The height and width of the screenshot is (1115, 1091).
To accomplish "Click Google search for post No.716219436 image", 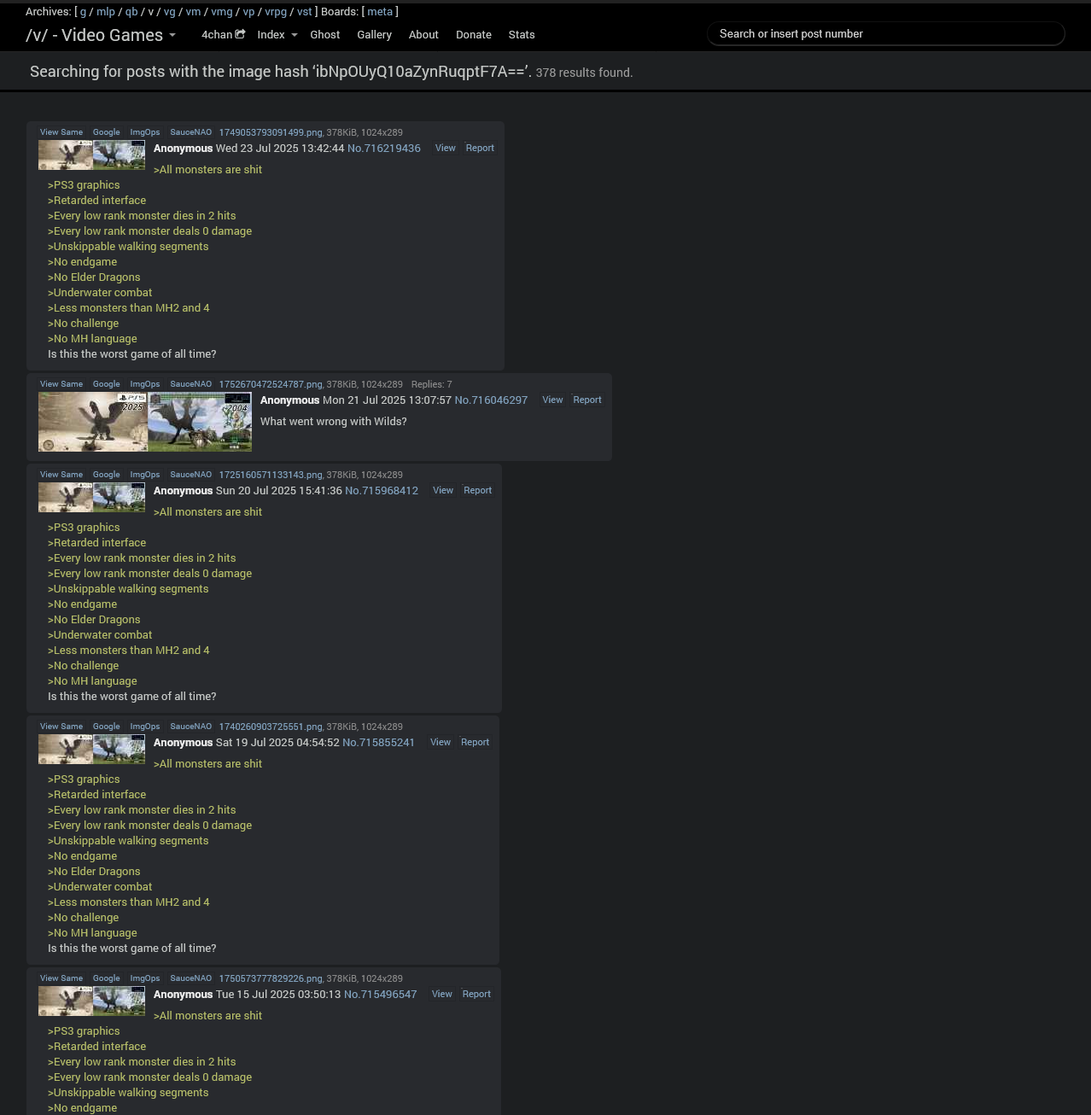I will pyautogui.click(x=107, y=132).
